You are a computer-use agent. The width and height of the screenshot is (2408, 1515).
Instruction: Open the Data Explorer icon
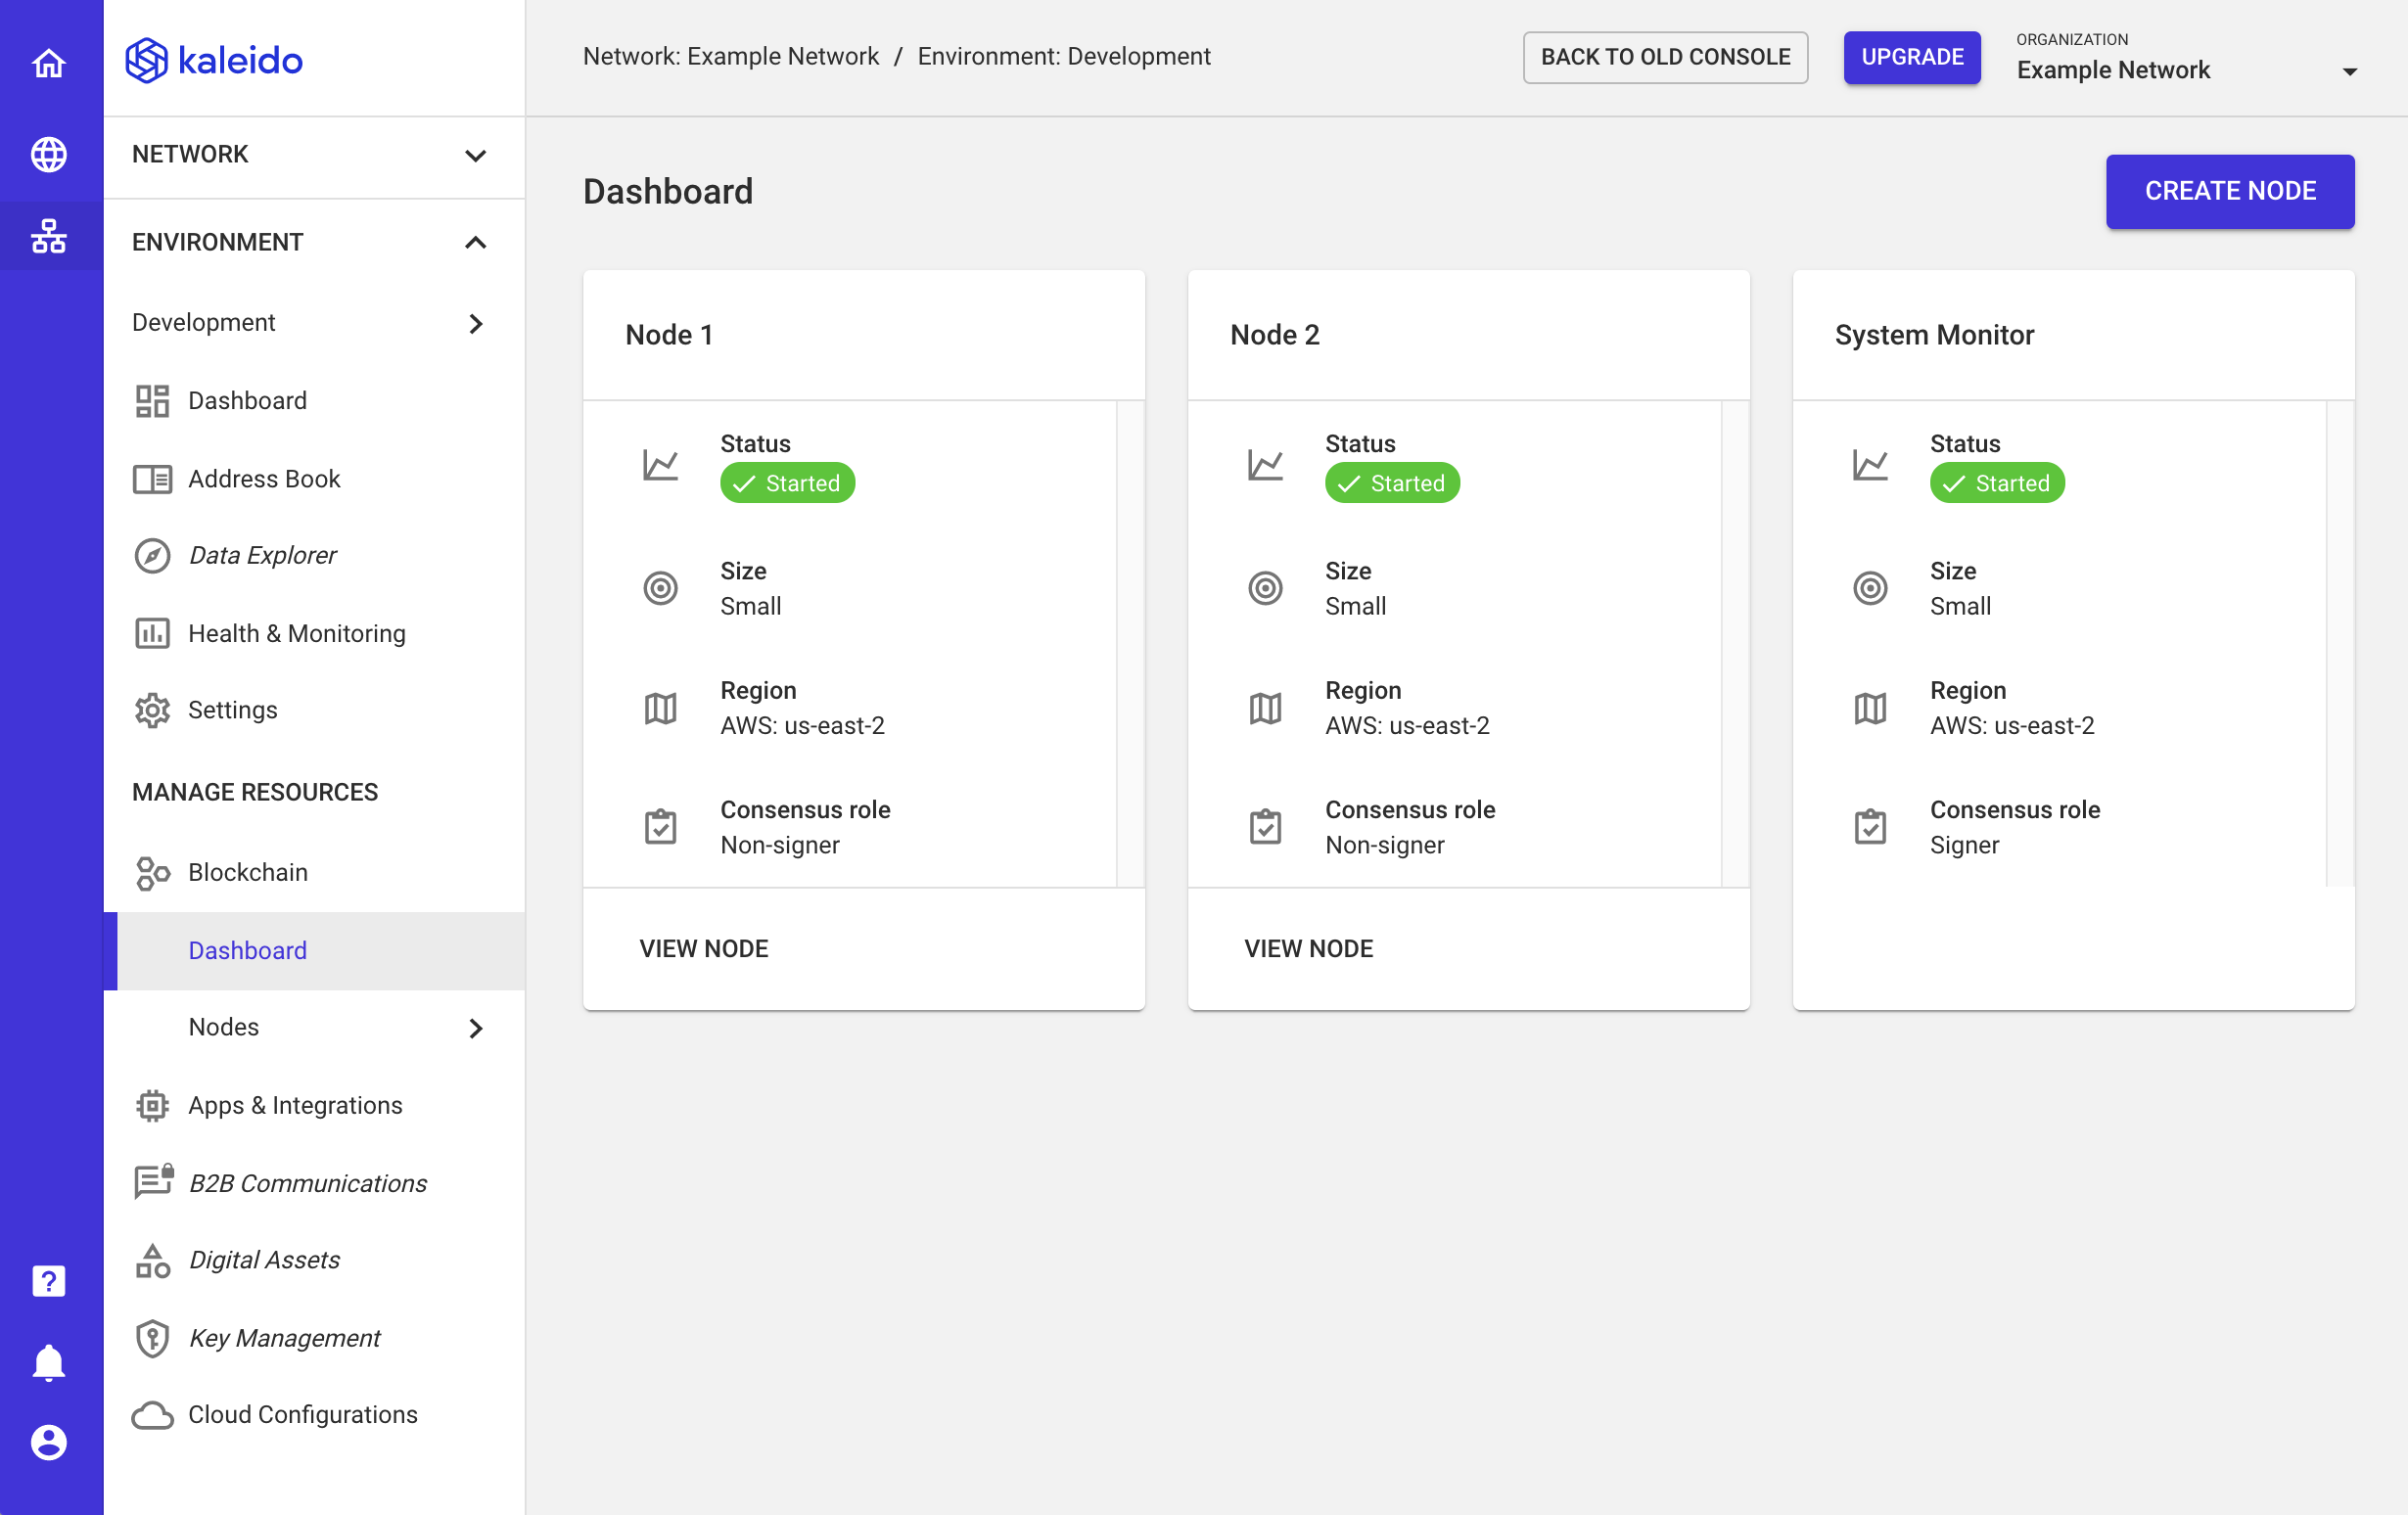pyautogui.click(x=152, y=555)
